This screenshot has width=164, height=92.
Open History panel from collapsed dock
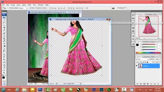[x=133, y=15]
